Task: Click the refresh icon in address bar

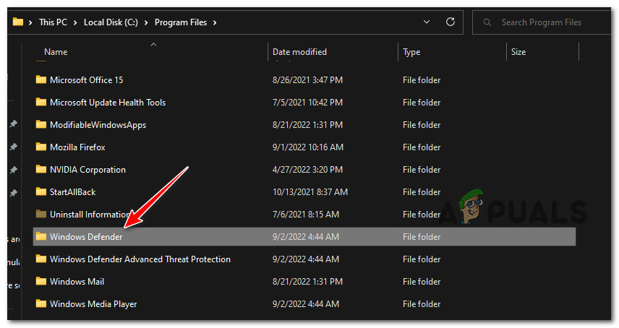Action: (451, 22)
